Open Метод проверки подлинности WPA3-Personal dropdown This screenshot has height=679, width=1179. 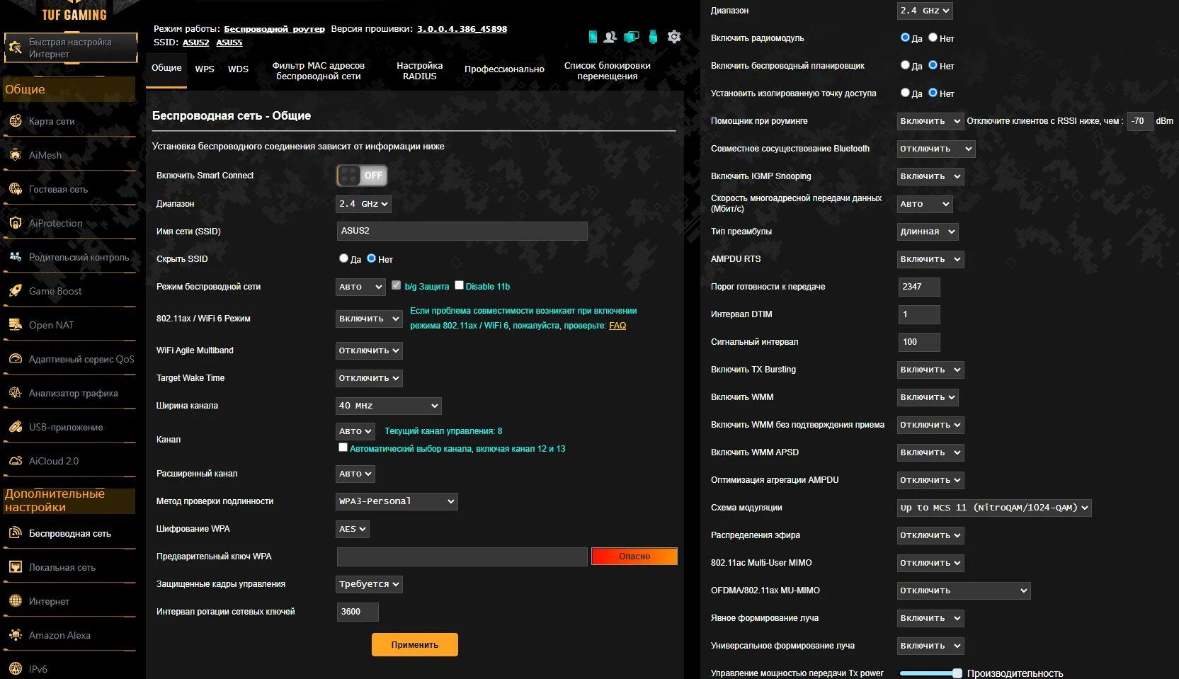coord(397,501)
